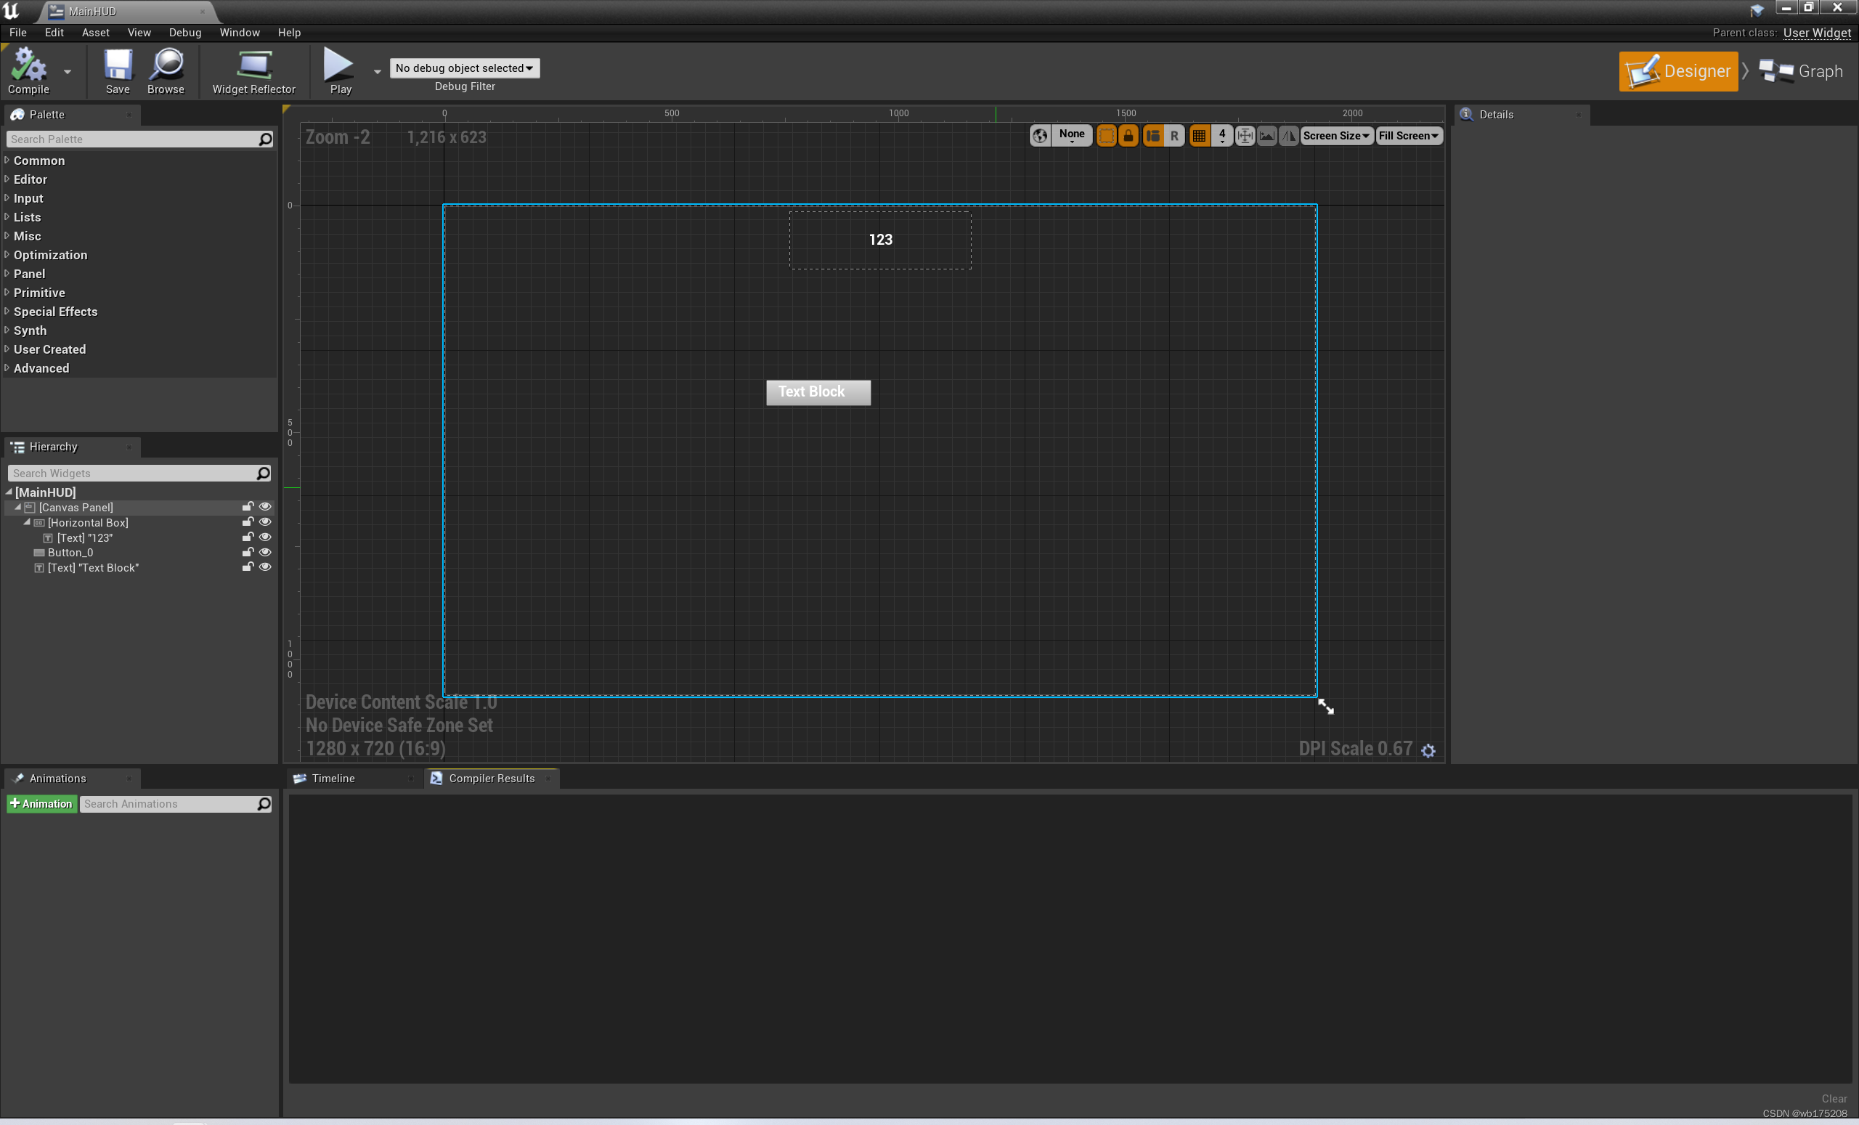The image size is (1859, 1125).
Task: Open the Help menu
Action: click(x=289, y=33)
